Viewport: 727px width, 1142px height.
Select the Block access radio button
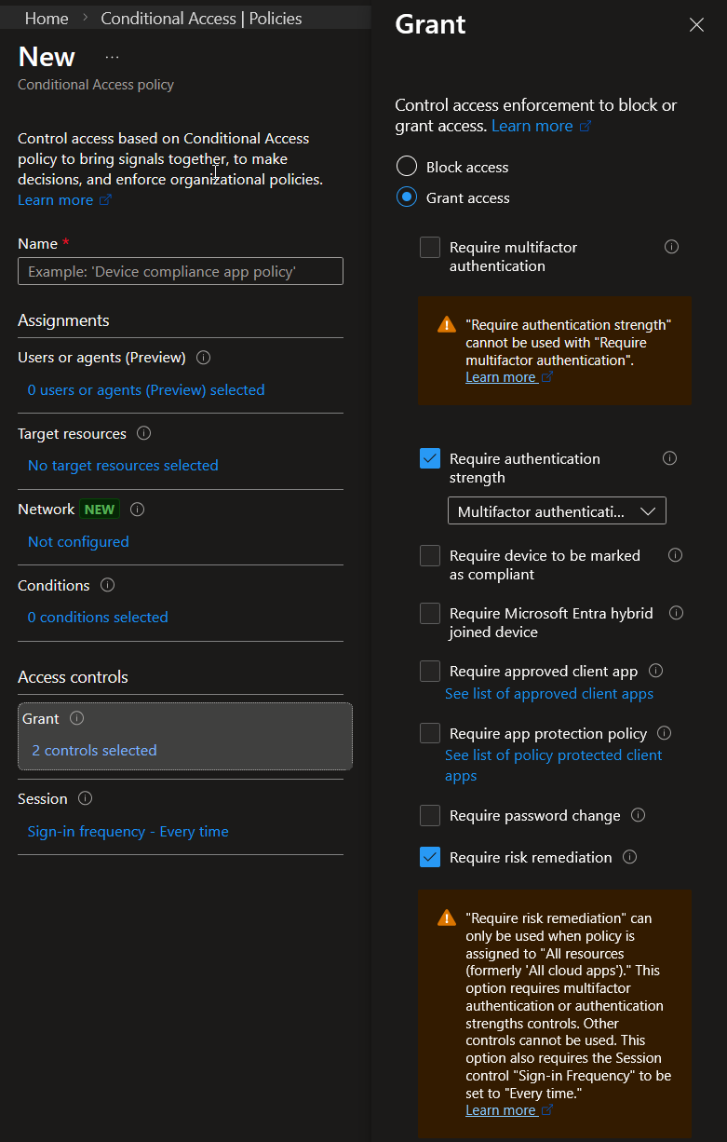(407, 167)
